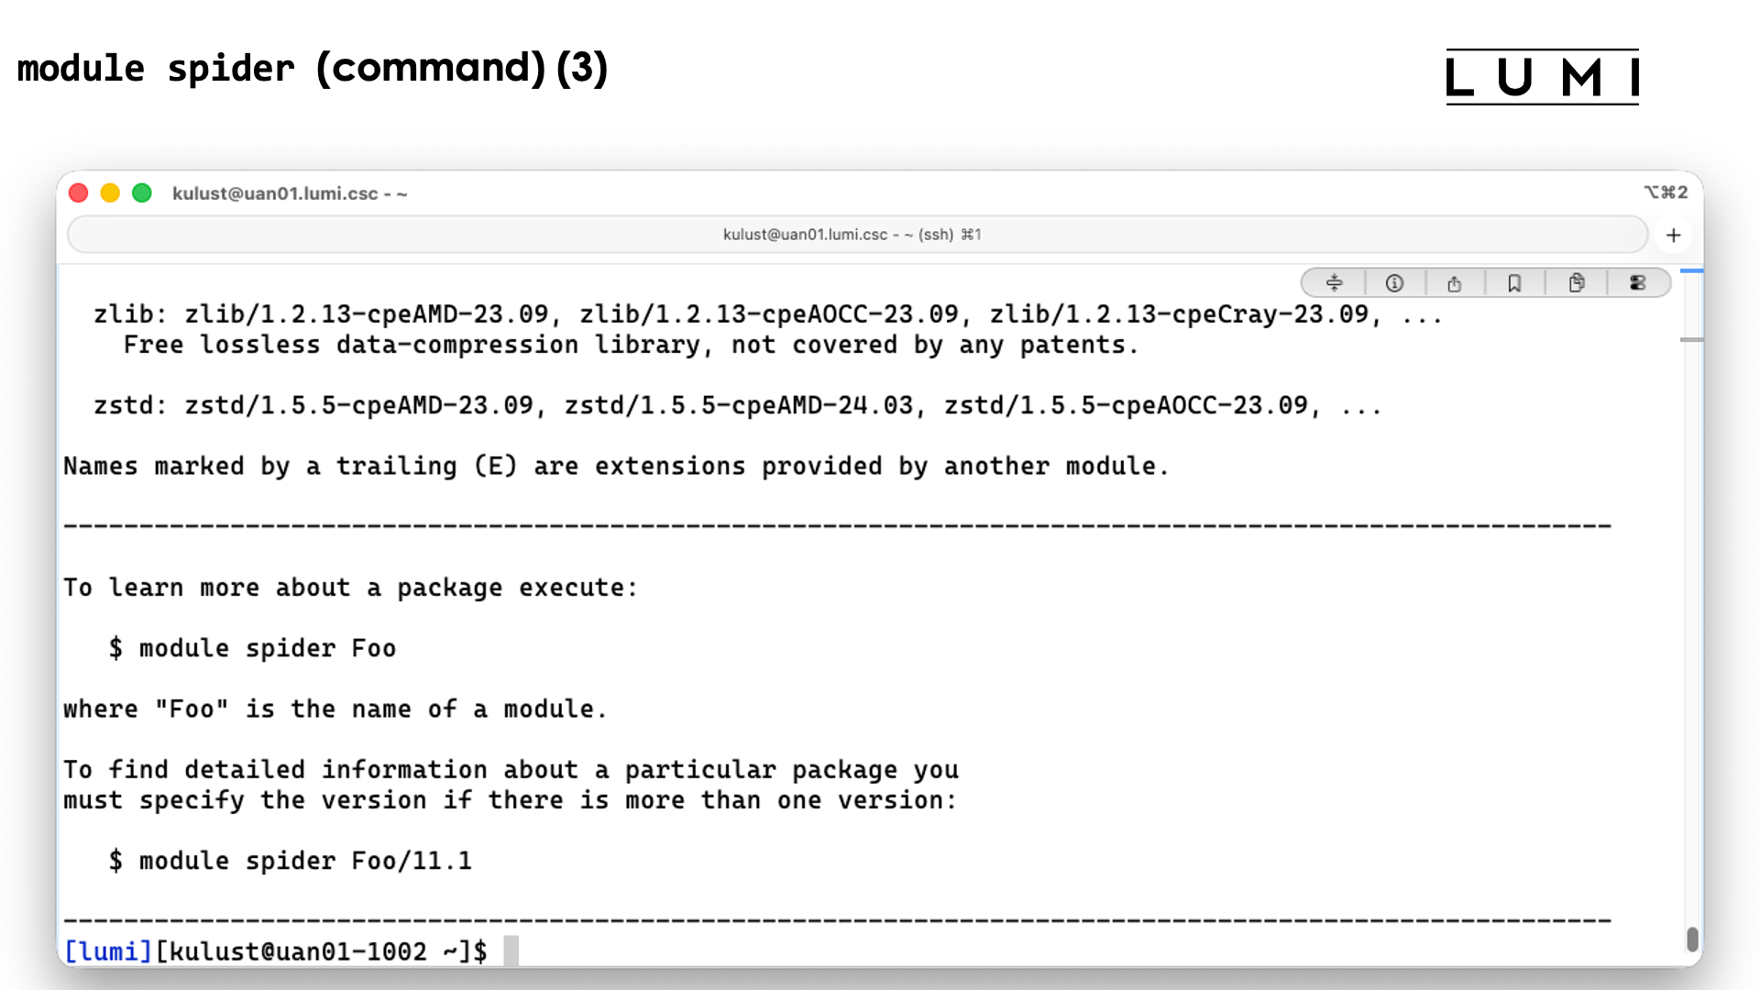This screenshot has width=1760, height=990.
Task: Click the fold command output icon
Action: click(1334, 283)
